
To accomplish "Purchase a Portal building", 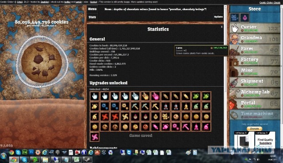I will coord(255,104).
